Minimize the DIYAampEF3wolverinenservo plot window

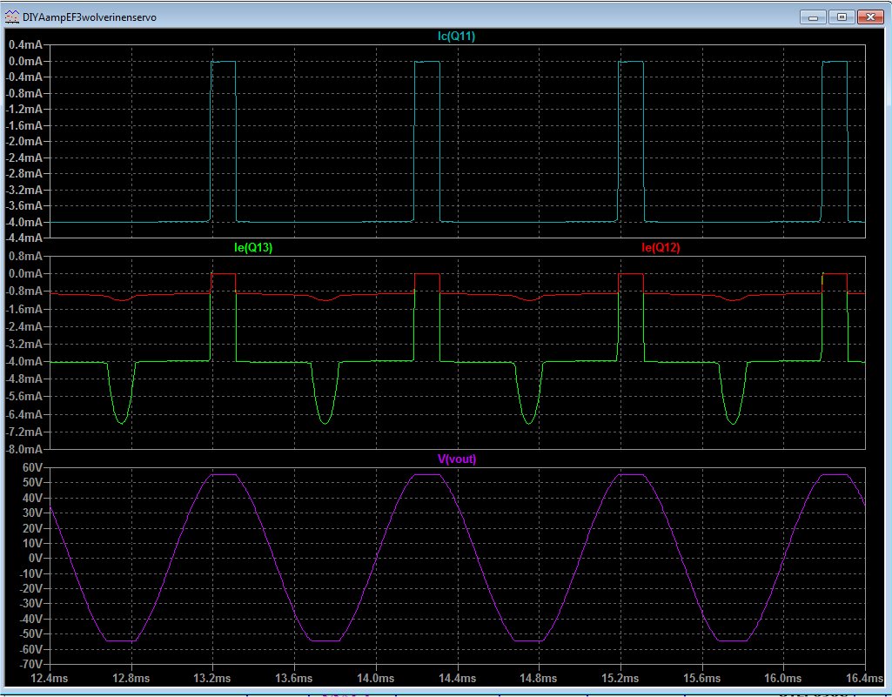(813, 17)
